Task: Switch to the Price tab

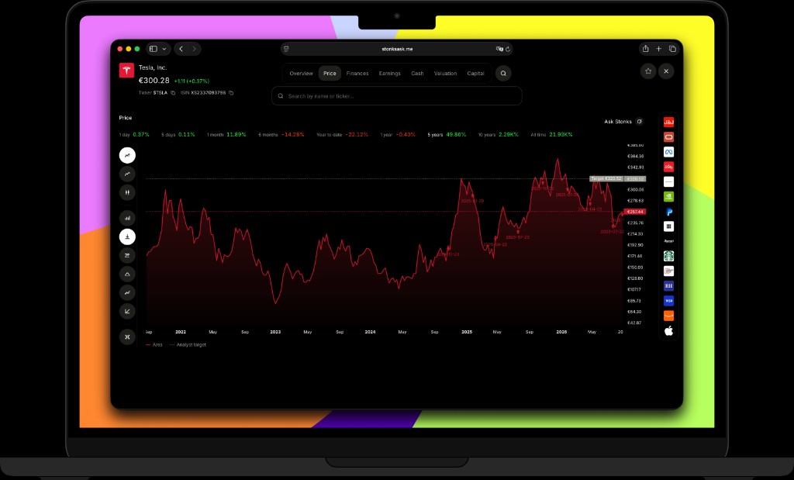Action: (x=330, y=74)
